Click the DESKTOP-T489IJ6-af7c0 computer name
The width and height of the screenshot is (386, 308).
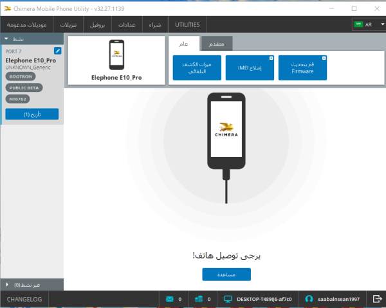tap(264, 299)
